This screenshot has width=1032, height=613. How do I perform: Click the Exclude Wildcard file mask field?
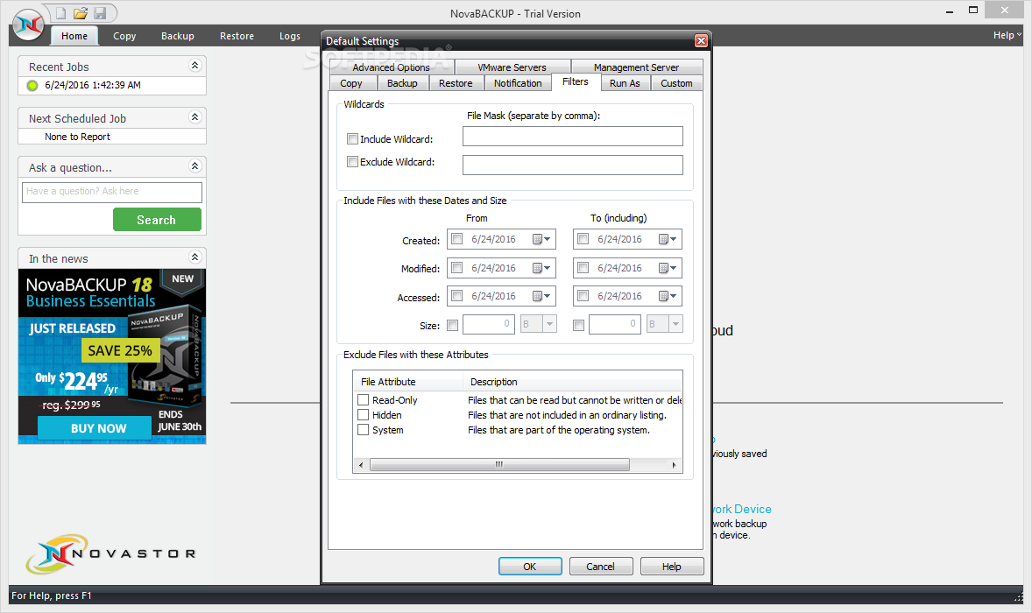point(573,165)
